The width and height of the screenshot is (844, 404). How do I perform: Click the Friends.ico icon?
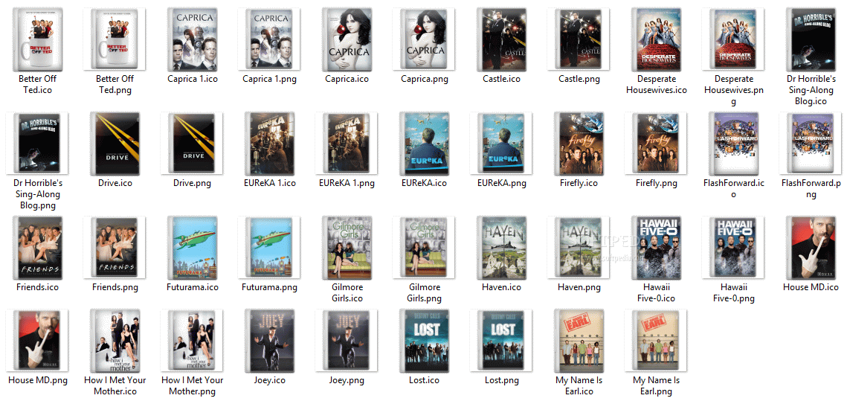[x=37, y=248]
